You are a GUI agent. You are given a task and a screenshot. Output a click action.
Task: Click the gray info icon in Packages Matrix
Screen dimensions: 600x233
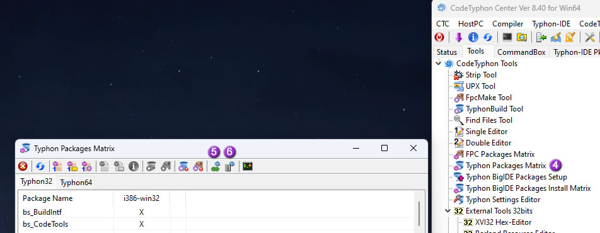coord(134,166)
